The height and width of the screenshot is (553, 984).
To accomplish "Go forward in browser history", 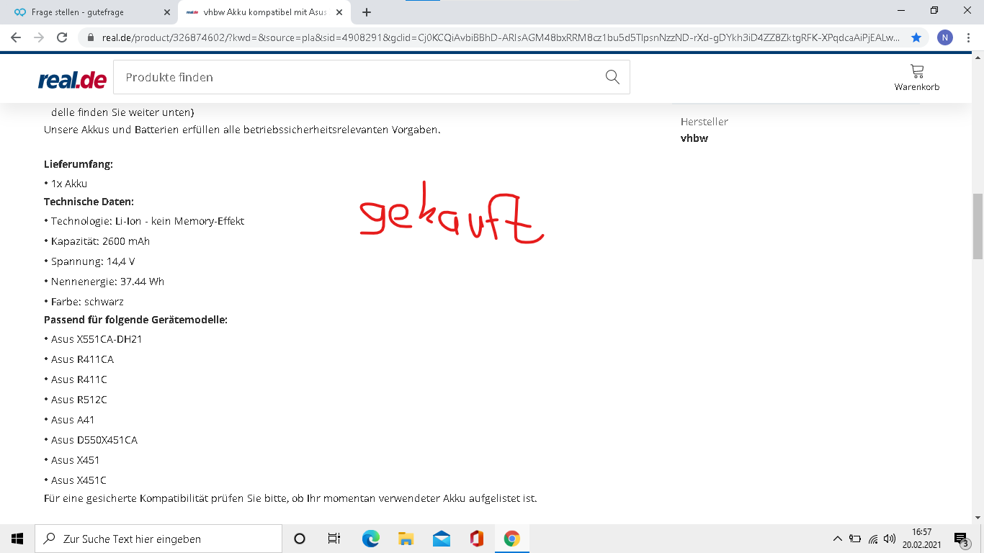I will coord(39,37).
